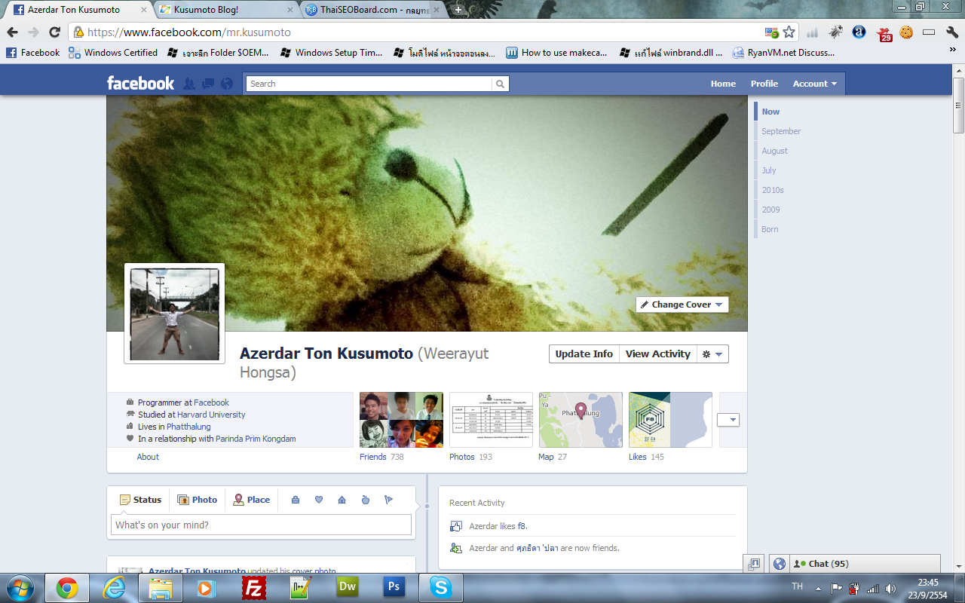Open the gear settings dropdown beside View Activity

point(712,354)
